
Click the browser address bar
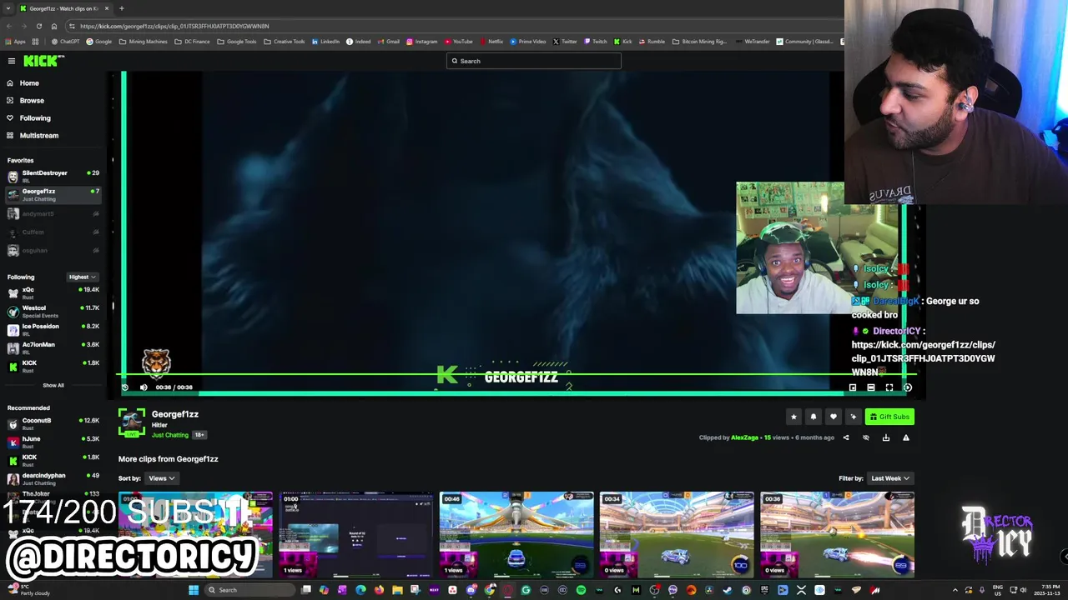tap(451, 26)
